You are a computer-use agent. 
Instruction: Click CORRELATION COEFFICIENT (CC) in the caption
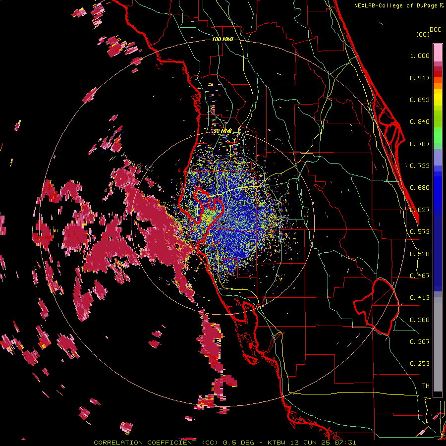click(156, 443)
